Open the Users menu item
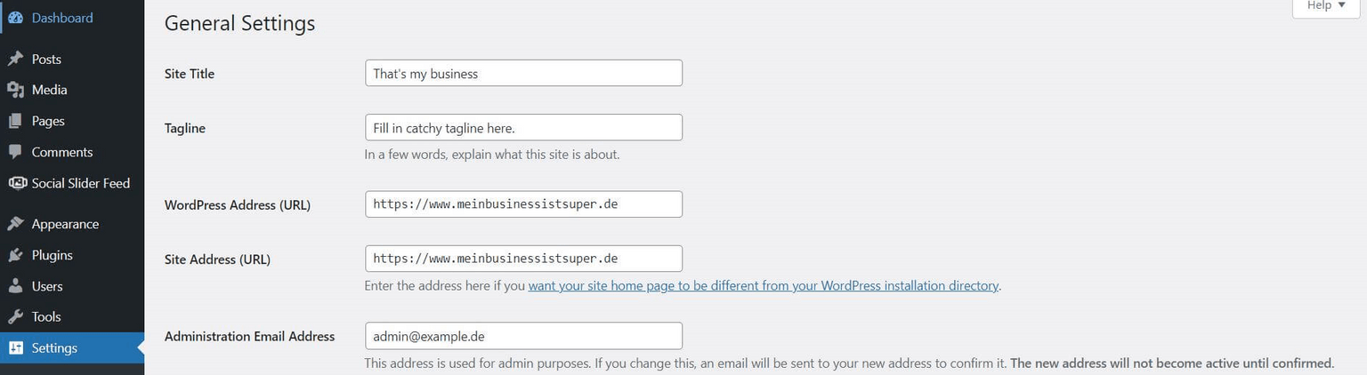 tap(47, 286)
